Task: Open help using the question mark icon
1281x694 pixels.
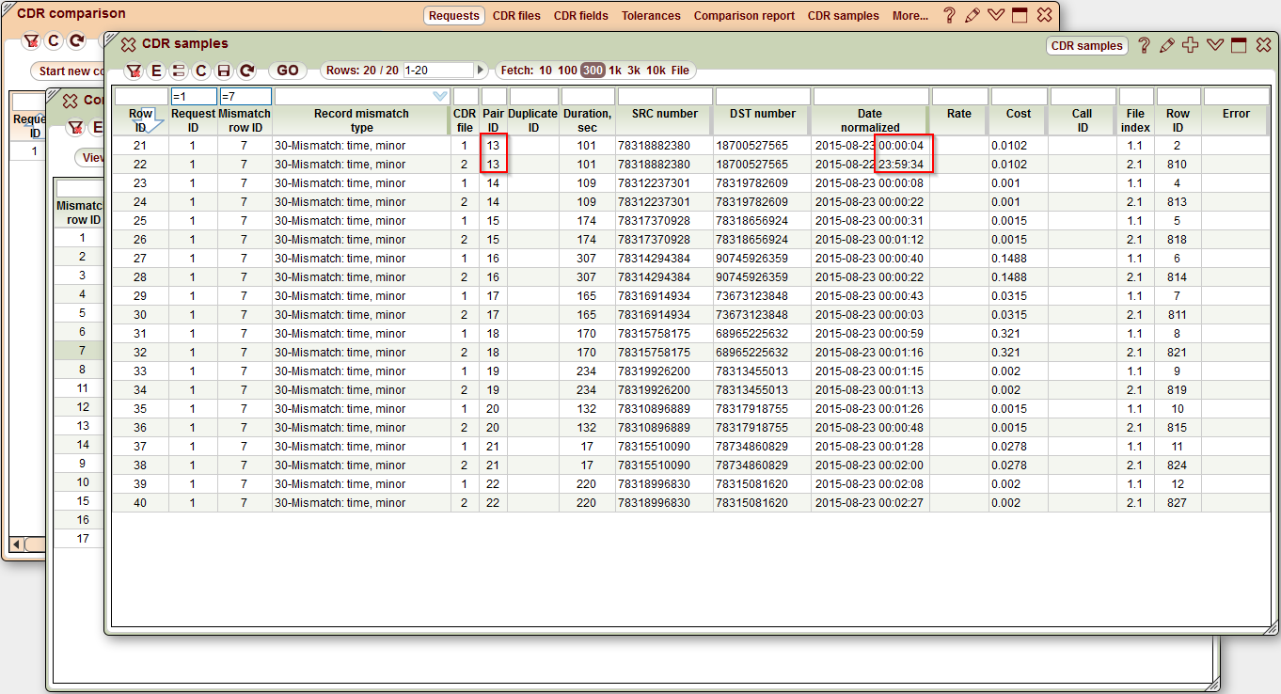Action: point(1145,45)
